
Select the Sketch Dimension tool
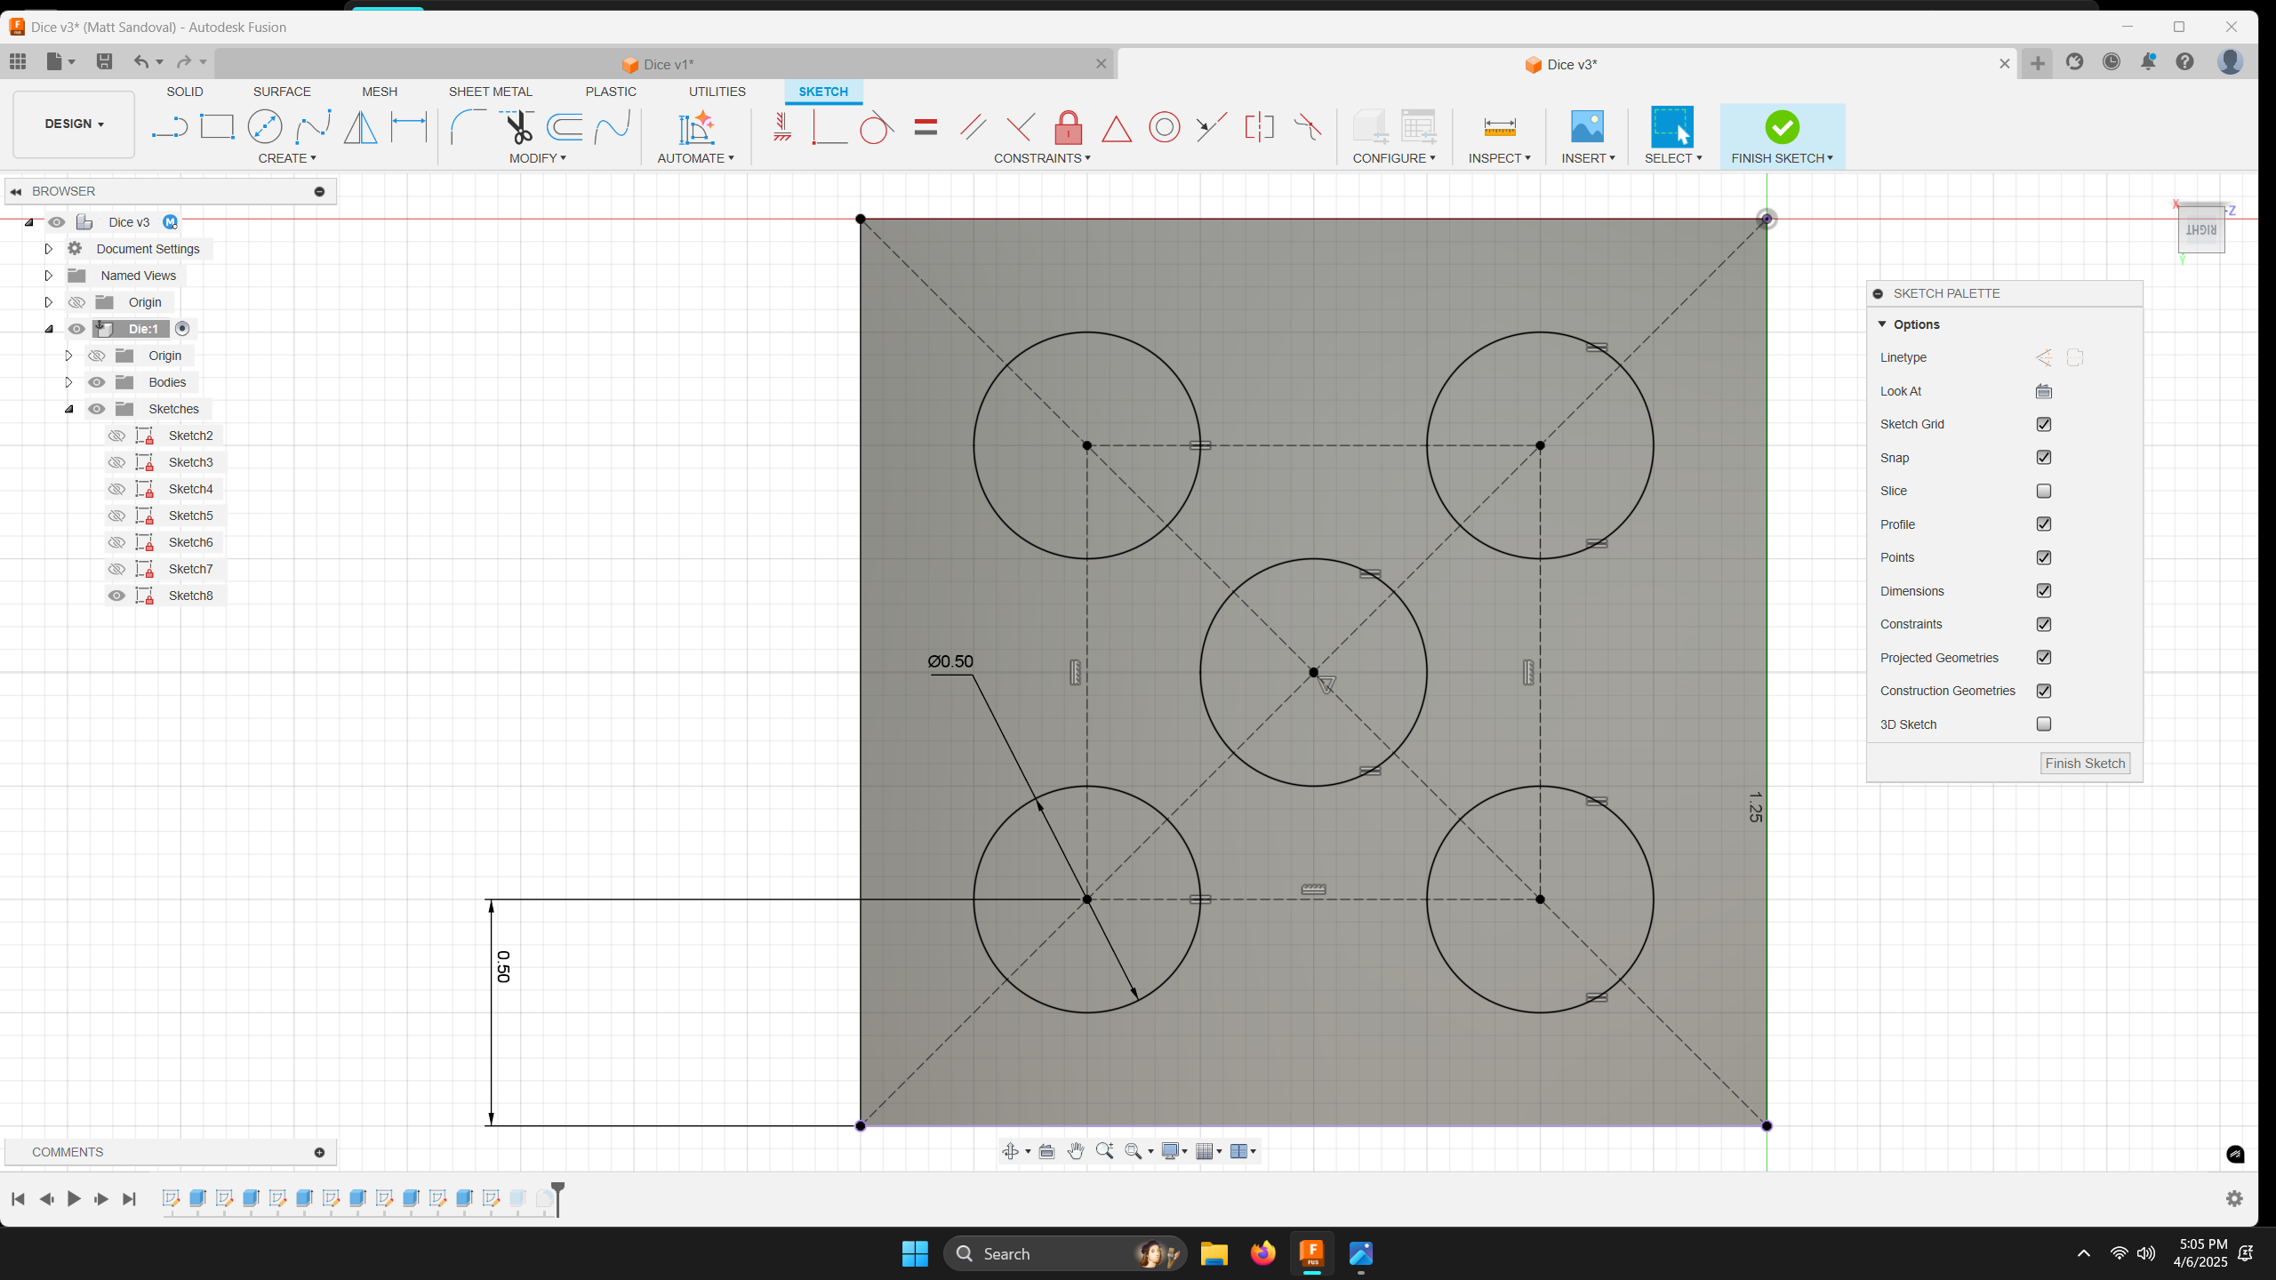point(409,127)
